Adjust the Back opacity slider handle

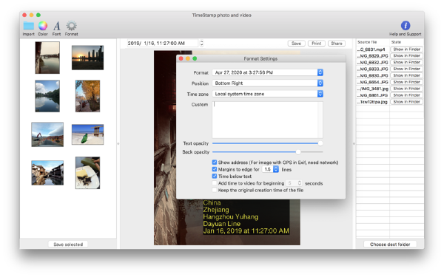coord(298,152)
